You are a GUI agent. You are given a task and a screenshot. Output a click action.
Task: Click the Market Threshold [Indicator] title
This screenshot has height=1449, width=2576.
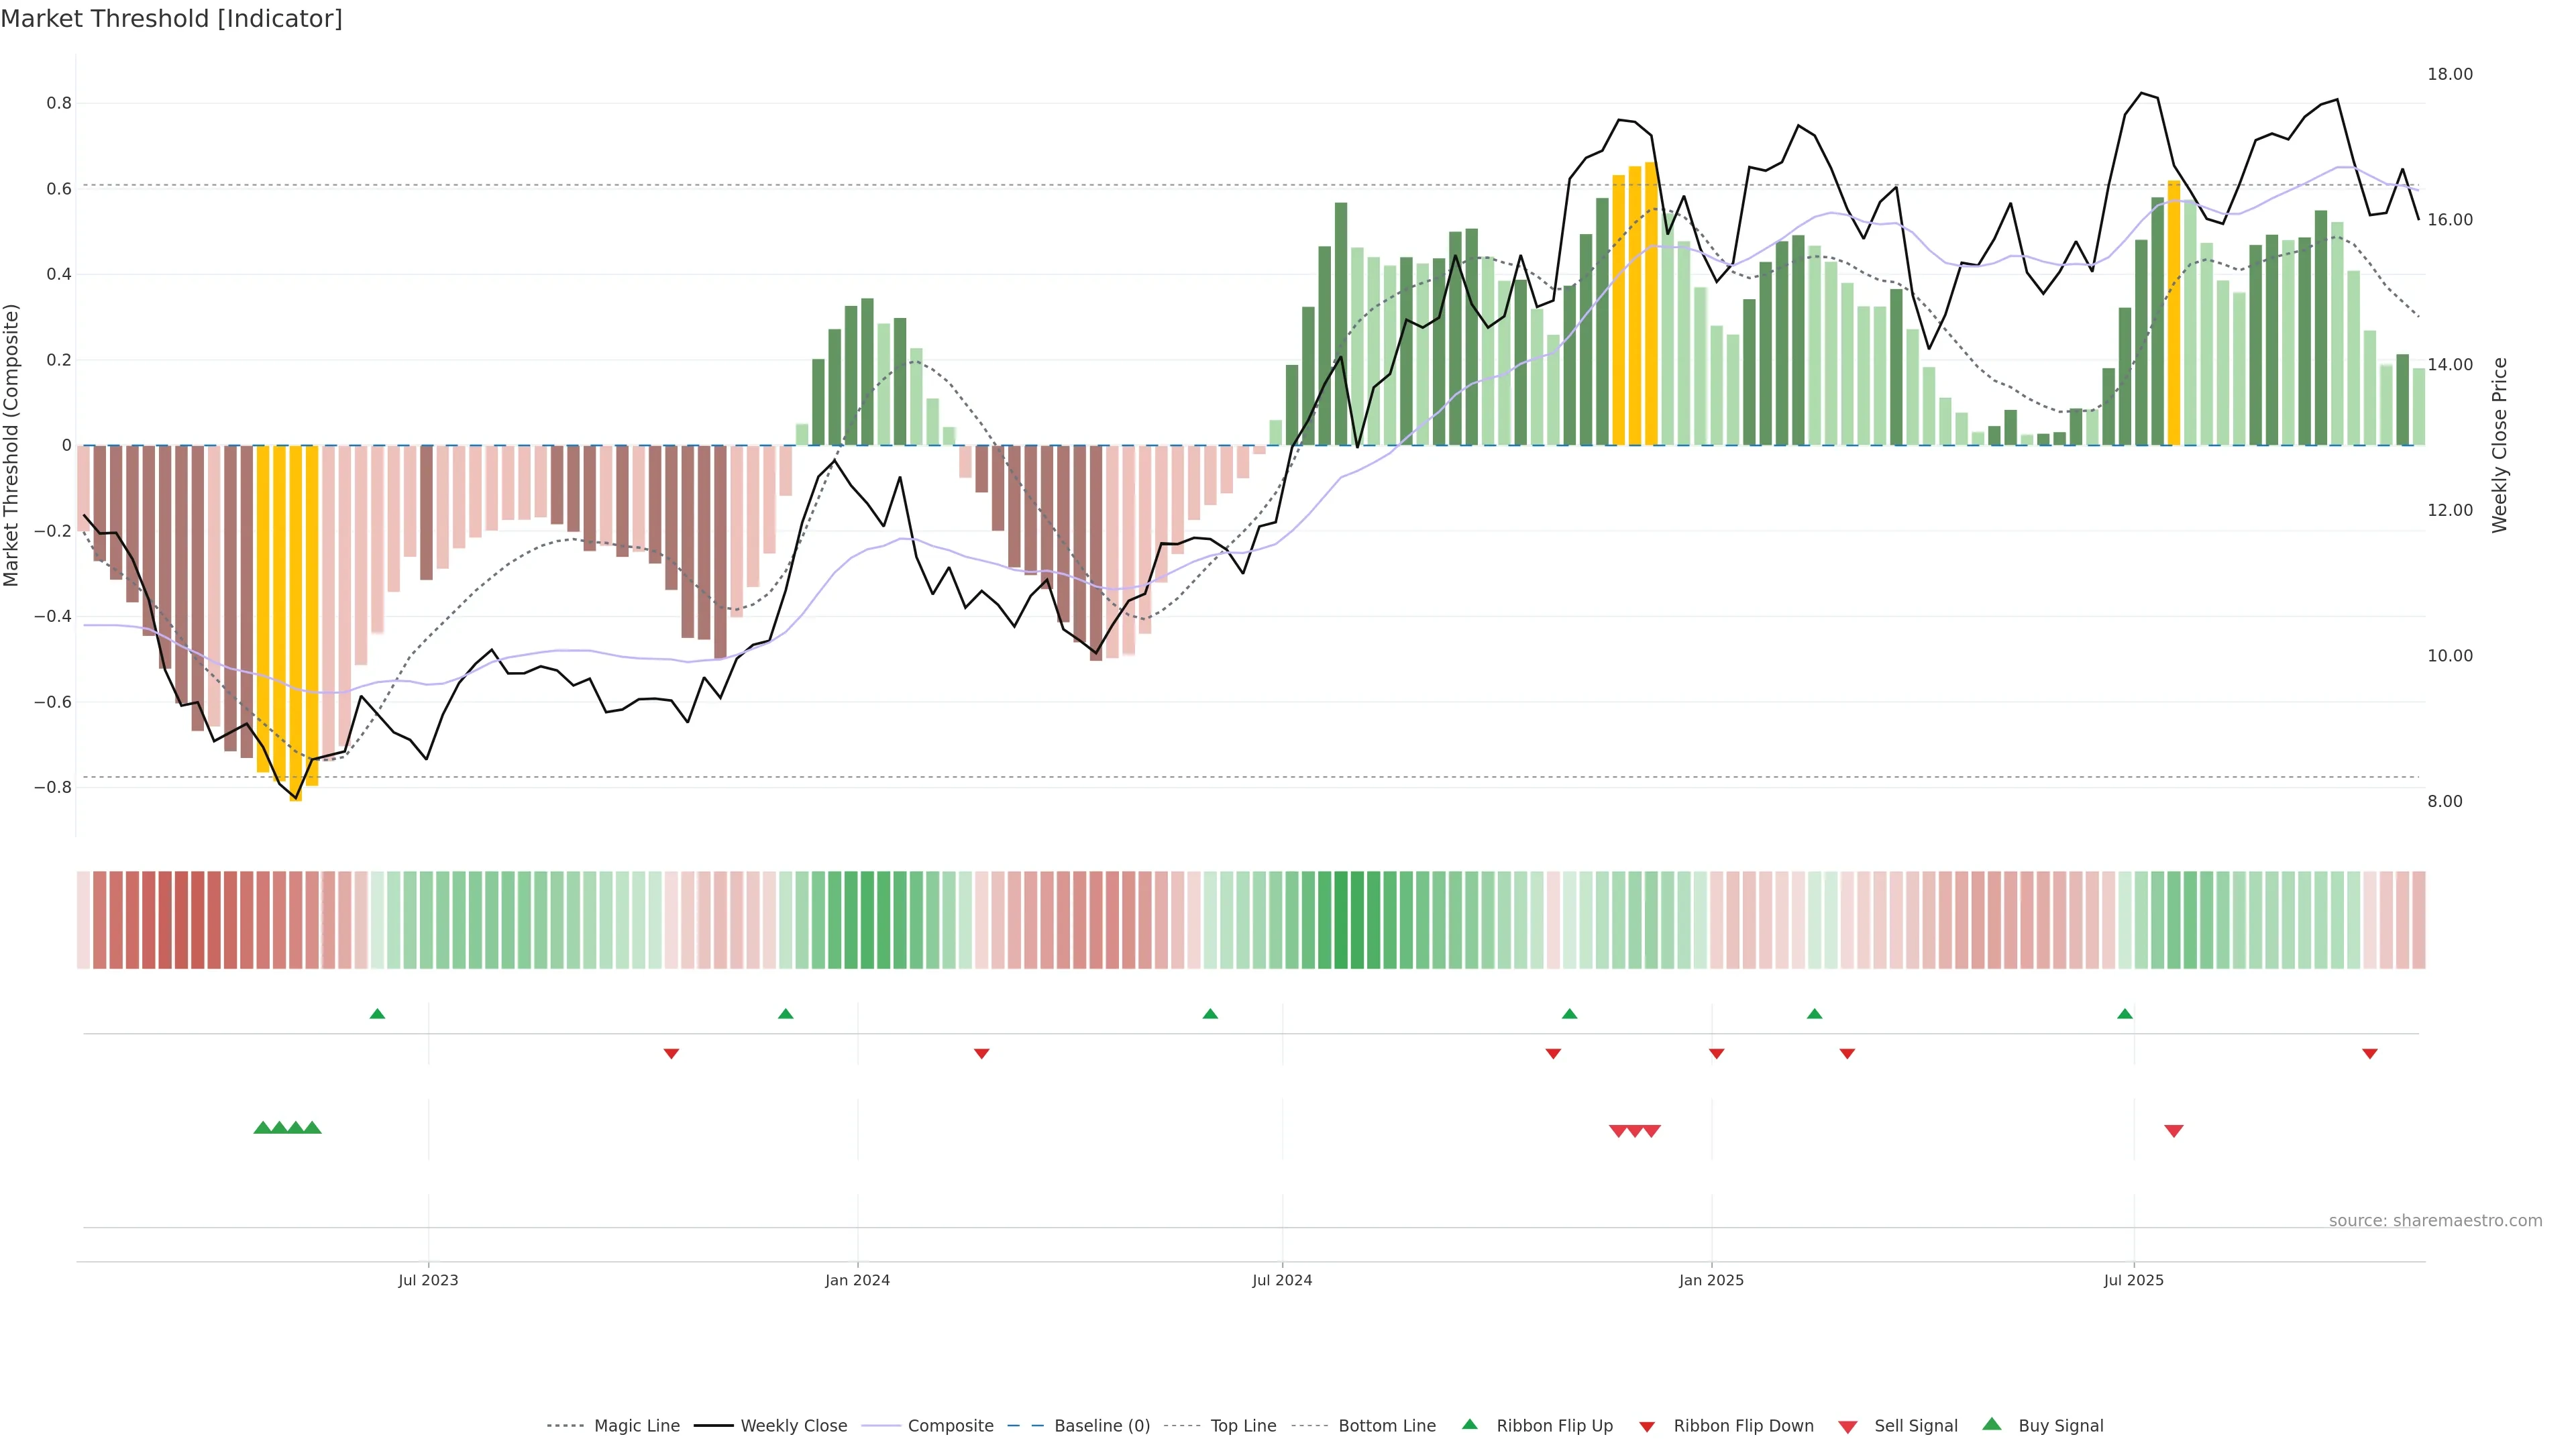(x=171, y=19)
